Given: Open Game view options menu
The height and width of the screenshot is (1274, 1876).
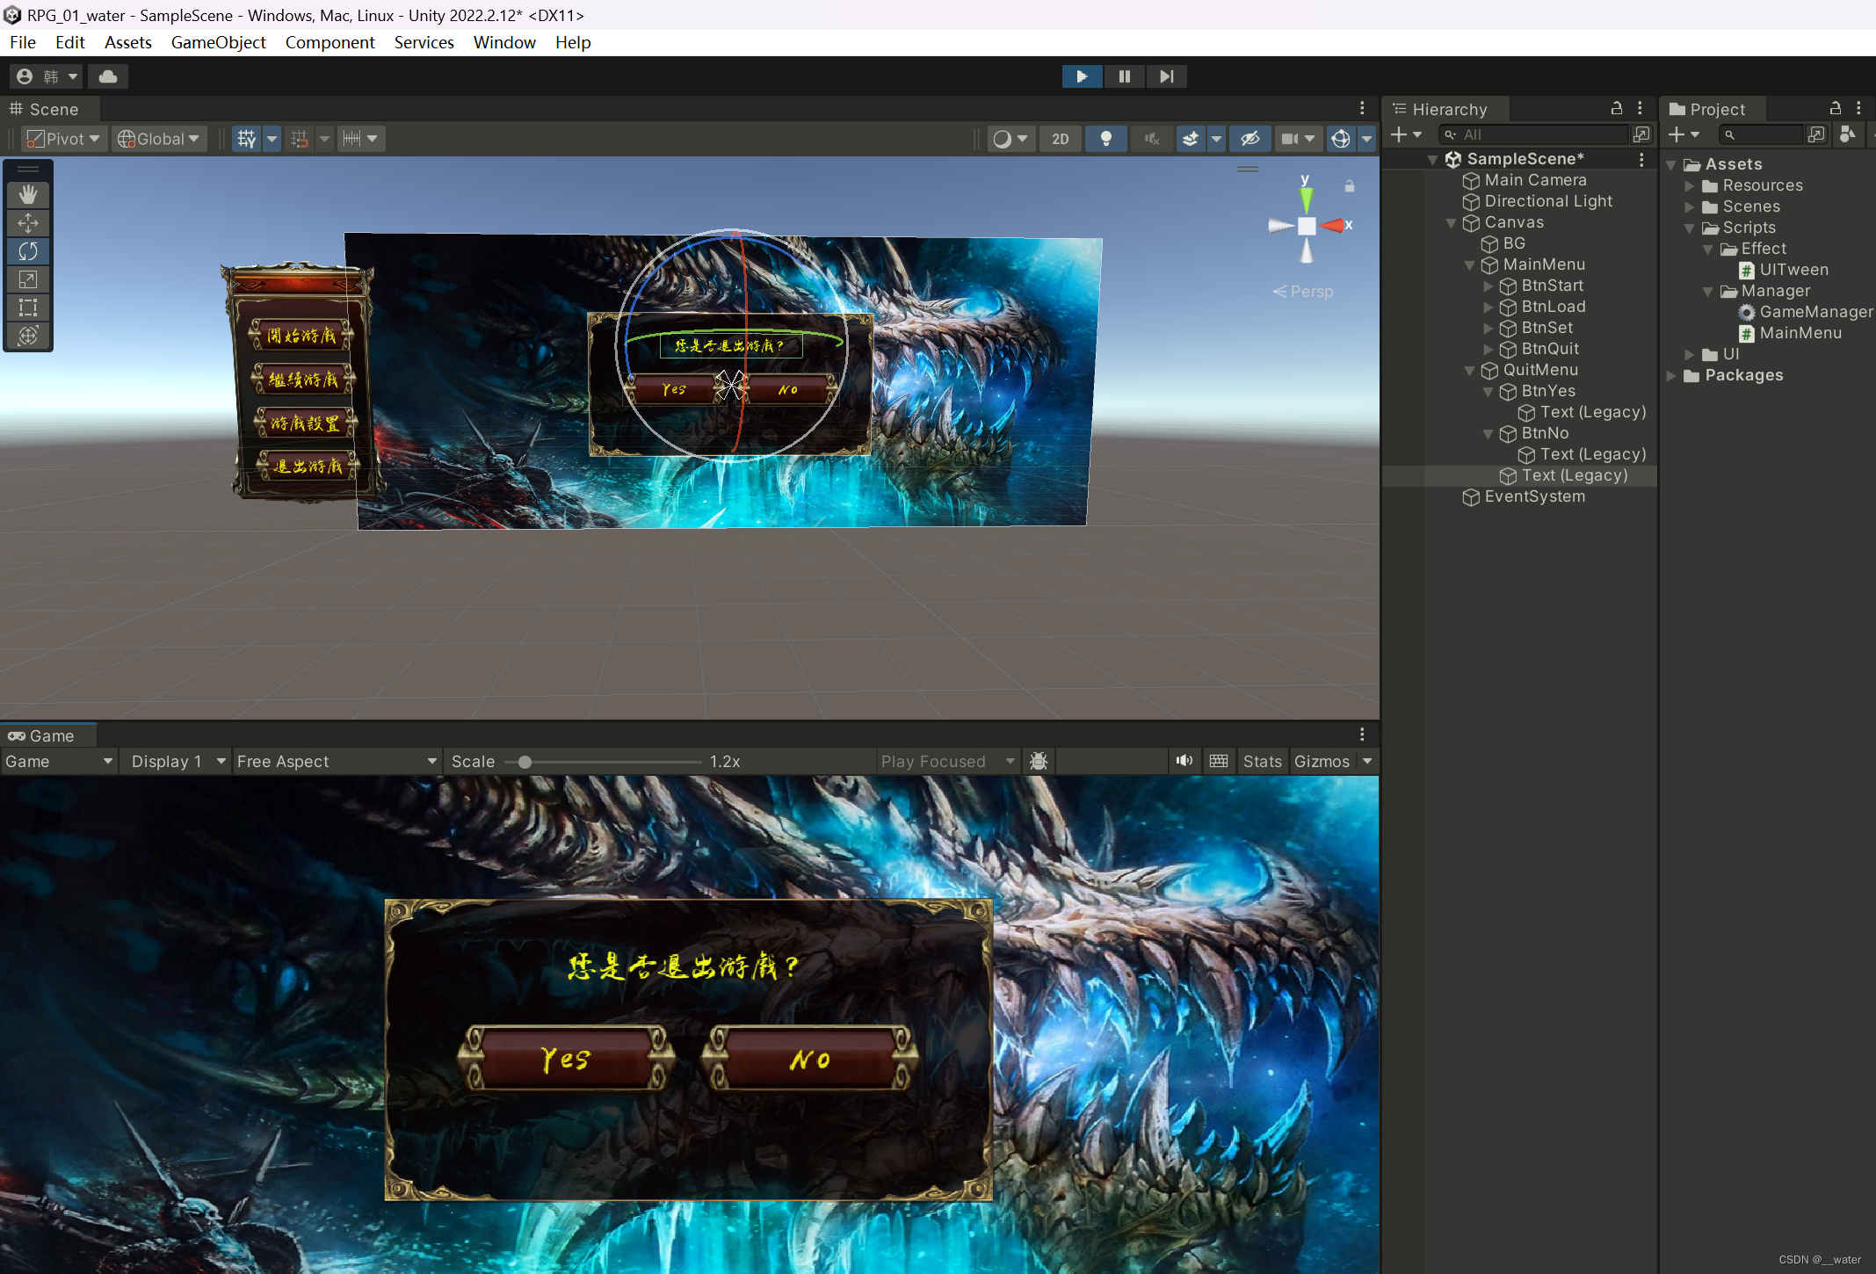Looking at the screenshot, I should [1362, 735].
